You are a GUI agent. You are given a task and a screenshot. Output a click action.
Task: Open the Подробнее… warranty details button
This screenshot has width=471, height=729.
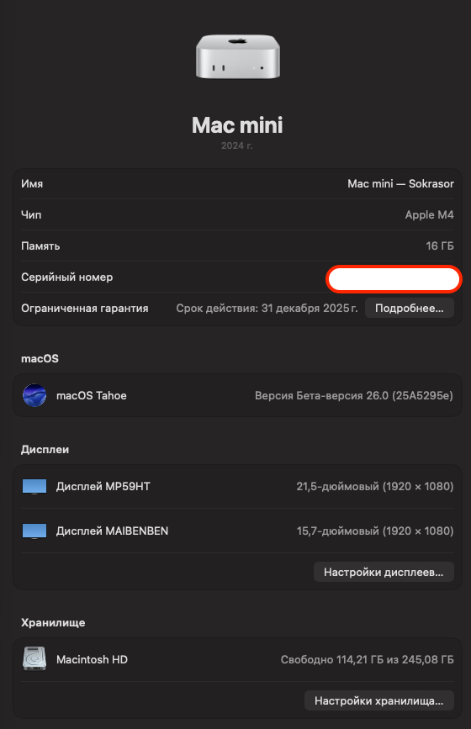tap(409, 309)
